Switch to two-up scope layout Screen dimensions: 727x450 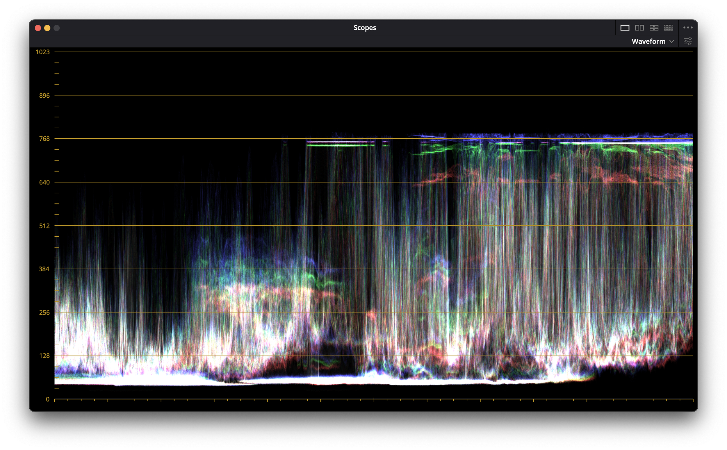click(x=639, y=28)
